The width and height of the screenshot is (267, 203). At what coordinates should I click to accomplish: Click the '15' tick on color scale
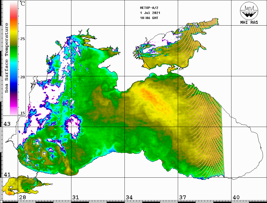pos(23,113)
